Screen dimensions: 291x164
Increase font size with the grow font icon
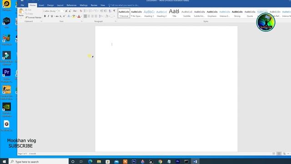click(66, 11)
